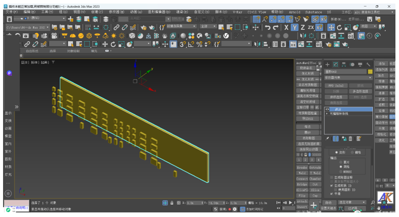The height and width of the screenshot is (217, 399).
Task: Click the selection lock icon in status bar
Action: 172,203
